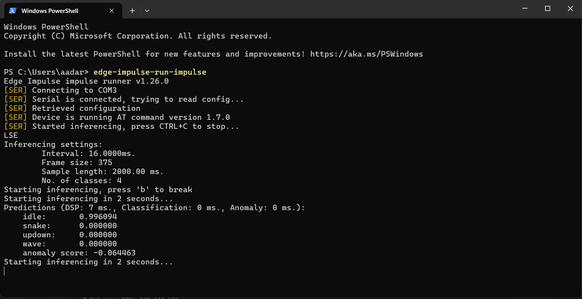Open a new tab with the plus icon
The image size is (582, 299).
[x=132, y=11]
